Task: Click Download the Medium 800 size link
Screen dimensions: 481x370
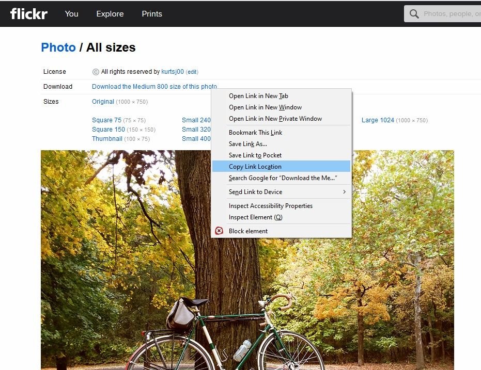Action: (154, 87)
